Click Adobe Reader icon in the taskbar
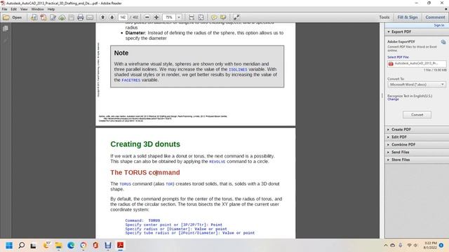 pyautogui.click(x=120, y=246)
